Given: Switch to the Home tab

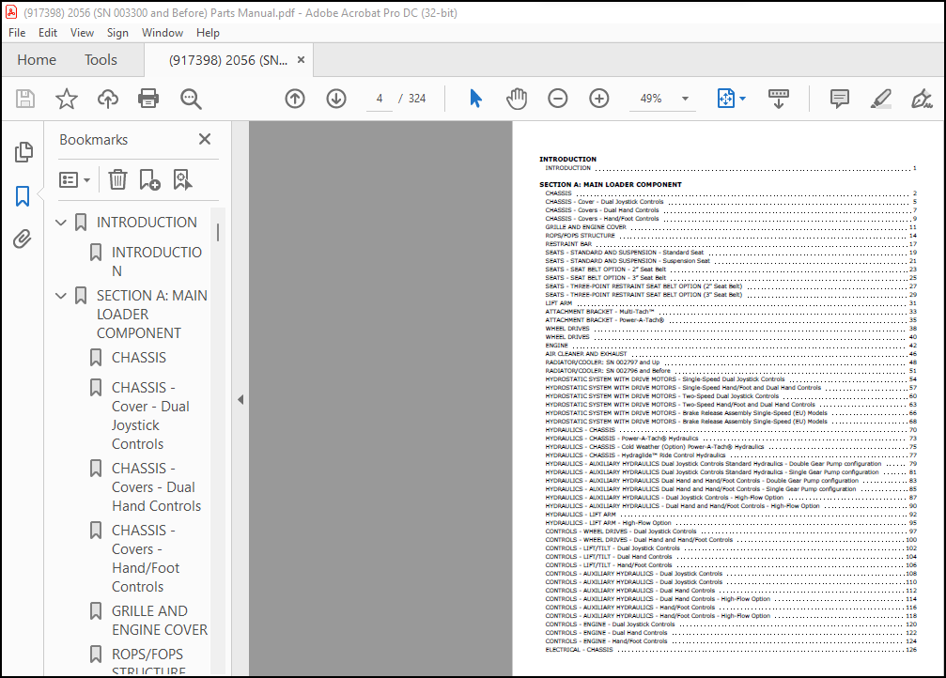Looking at the screenshot, I should [37, 60].
